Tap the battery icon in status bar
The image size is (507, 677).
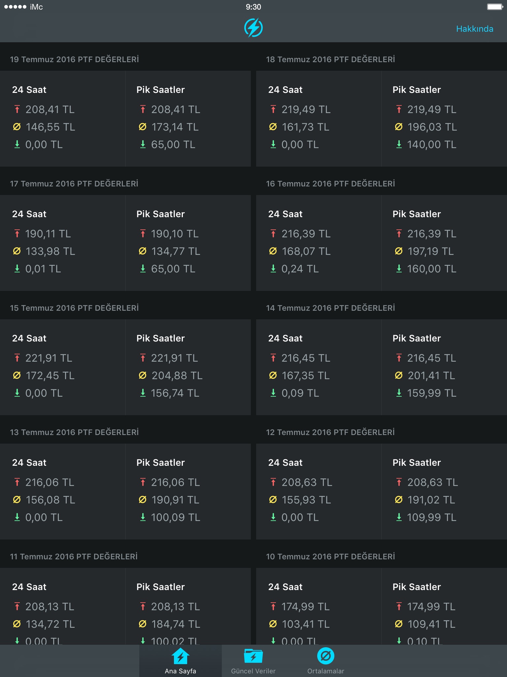(x=494, y=7)
